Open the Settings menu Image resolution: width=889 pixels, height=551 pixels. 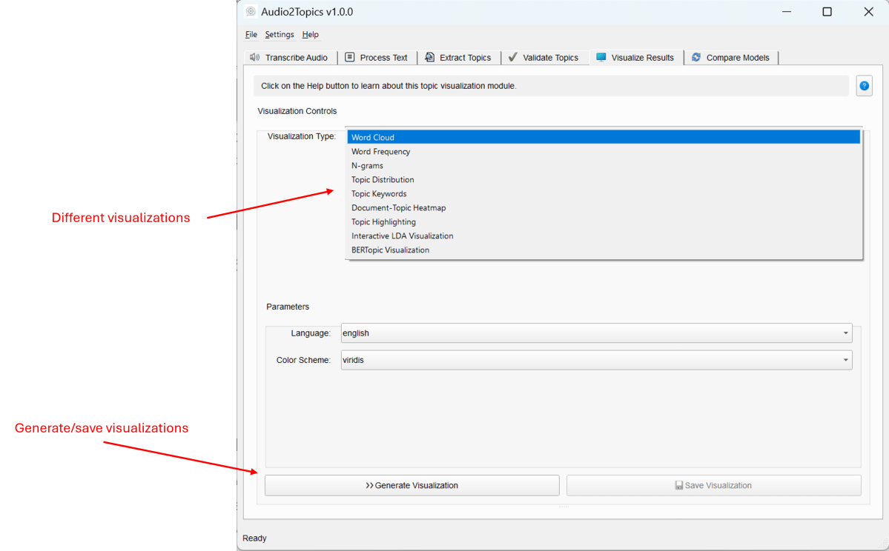[x=280, y=35]
